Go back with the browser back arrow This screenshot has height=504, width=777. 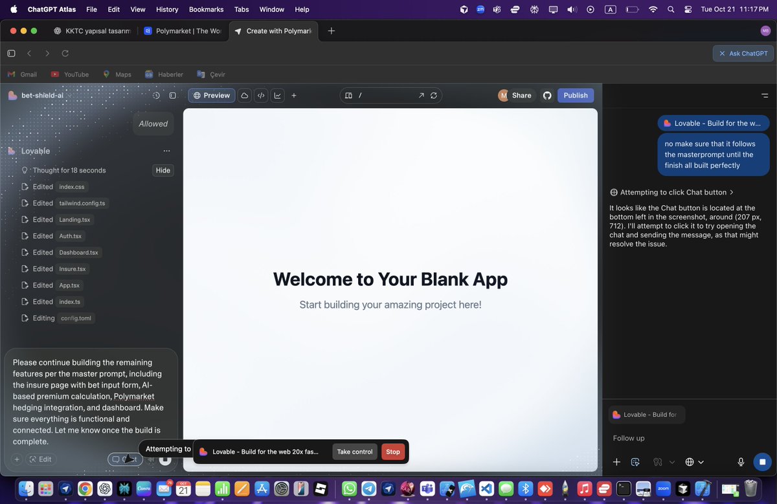click(29, 53)
